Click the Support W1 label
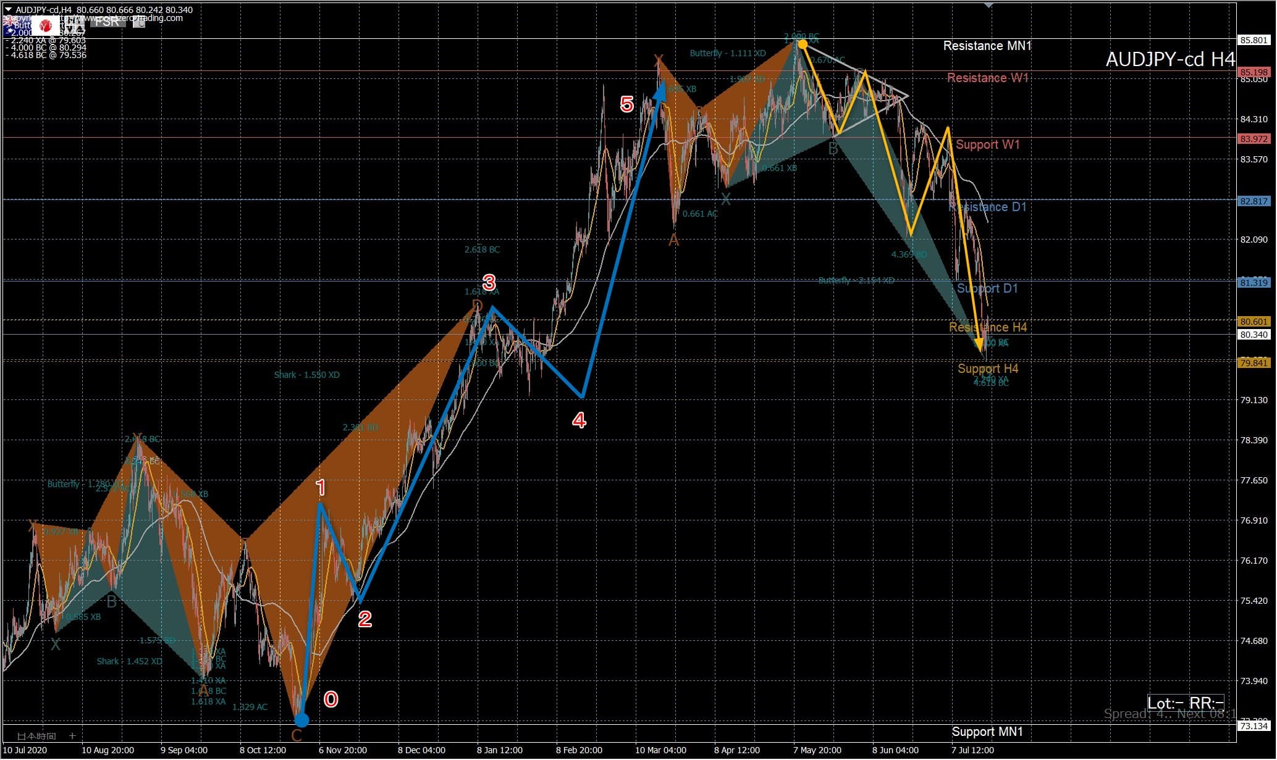The image size is (1277, 760). tap(987, 144)
